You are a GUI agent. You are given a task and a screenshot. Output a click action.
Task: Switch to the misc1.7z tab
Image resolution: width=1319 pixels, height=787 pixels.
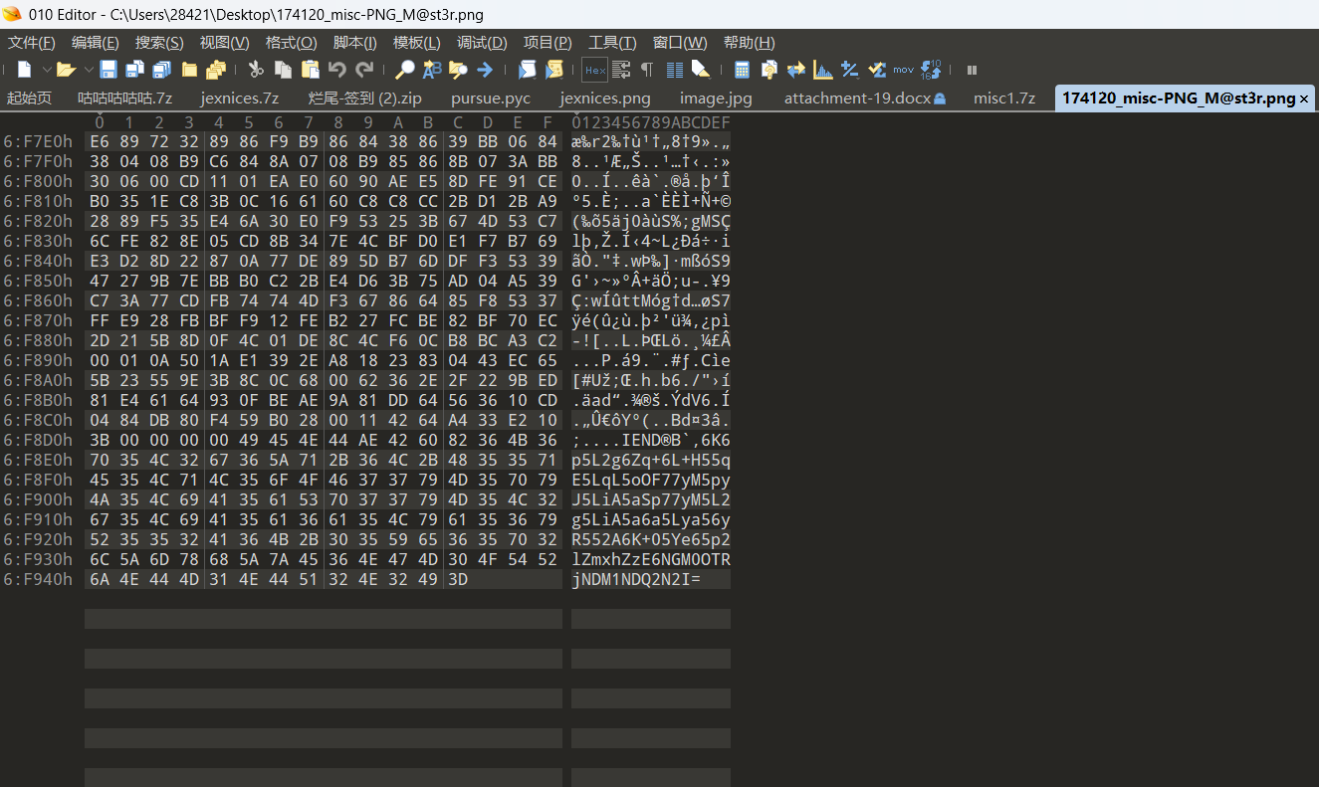coord(1004,98)
